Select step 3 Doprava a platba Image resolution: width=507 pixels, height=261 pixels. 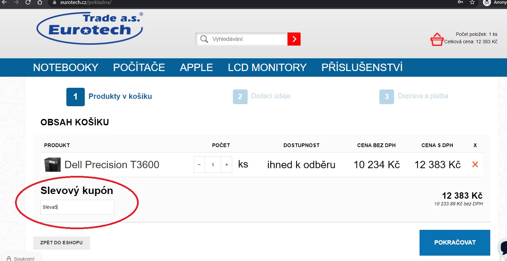click(414, 96)
